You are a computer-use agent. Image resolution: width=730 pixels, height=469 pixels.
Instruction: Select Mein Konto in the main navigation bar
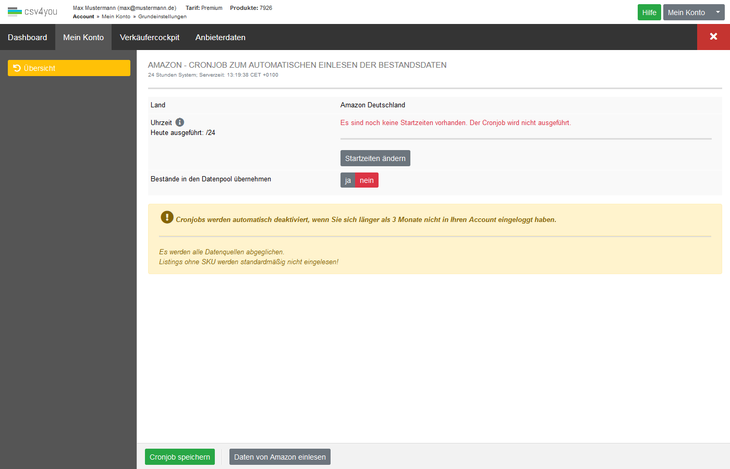tap(83, 38)
